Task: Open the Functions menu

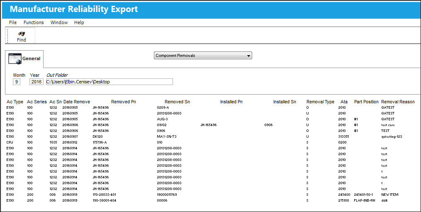Action: point(34,22)
